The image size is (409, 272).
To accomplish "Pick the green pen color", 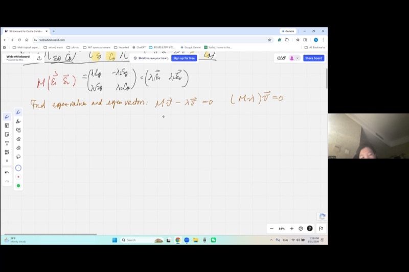I will point(18,186).
